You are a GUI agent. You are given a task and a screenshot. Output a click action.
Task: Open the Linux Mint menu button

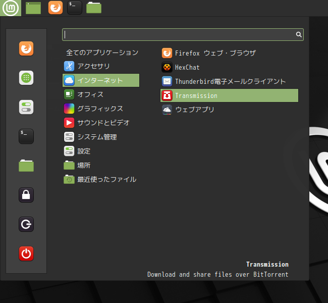pos(11,8)
